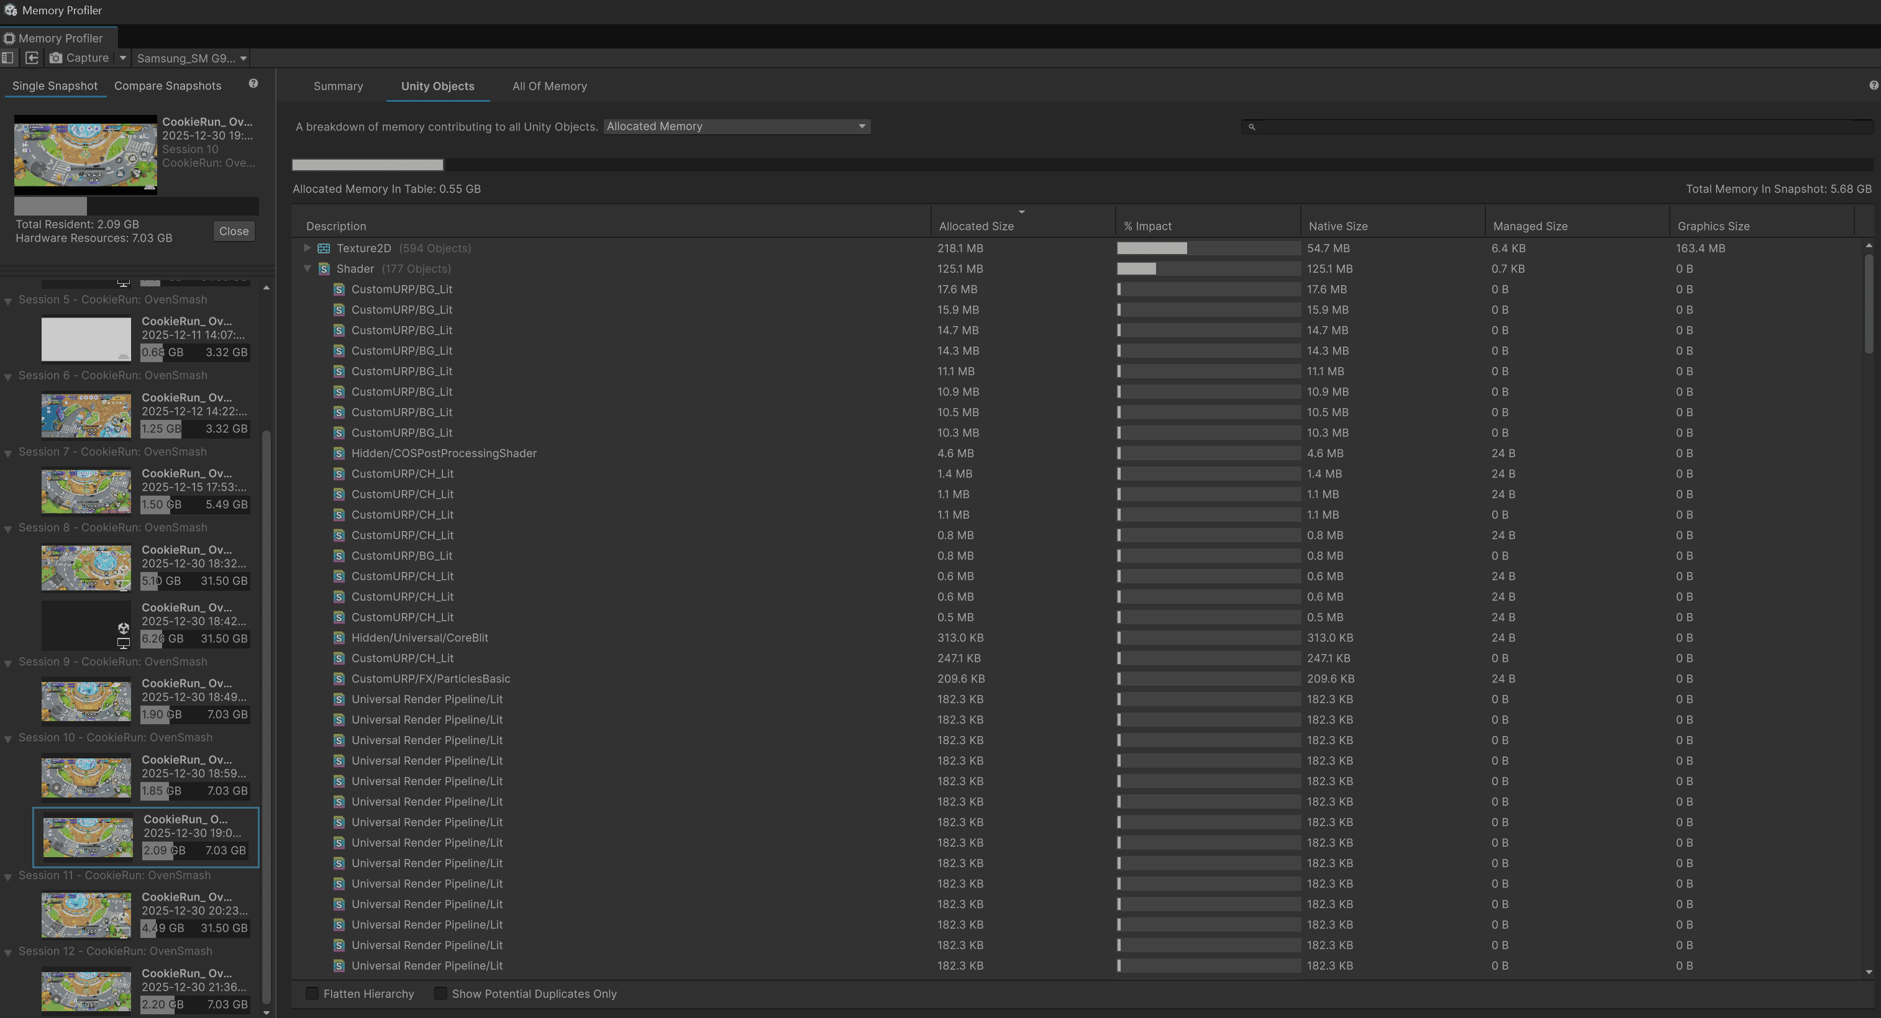Image resolution: width=1881 pixels, height=1018 pixels.
Task: Open the Summary tab
Action: [x=338, y=86]
